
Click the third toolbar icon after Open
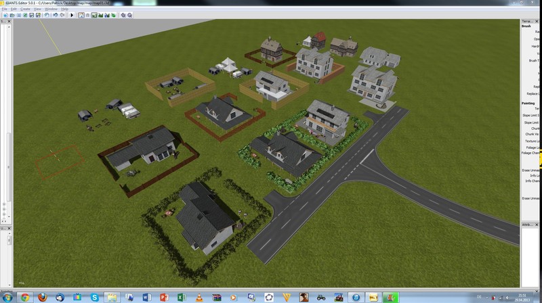[19, 15]
